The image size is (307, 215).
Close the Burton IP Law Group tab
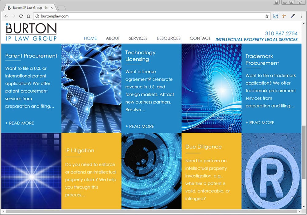coord(52,8)
